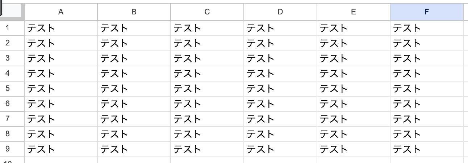Select column A header
This screenshot has height=163, width=468.
click(x=61, y=12)
